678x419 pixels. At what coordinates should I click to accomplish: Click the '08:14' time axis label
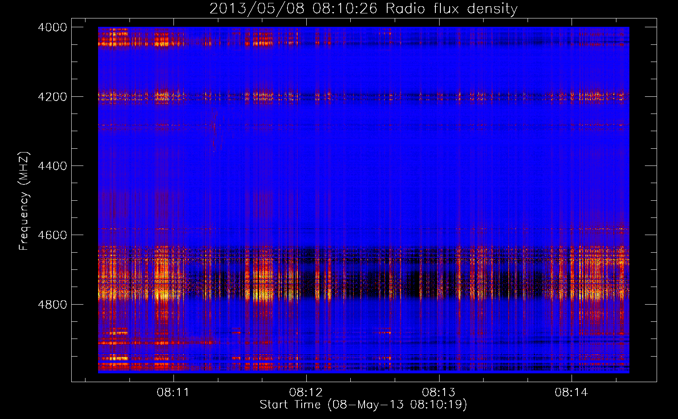572,392
